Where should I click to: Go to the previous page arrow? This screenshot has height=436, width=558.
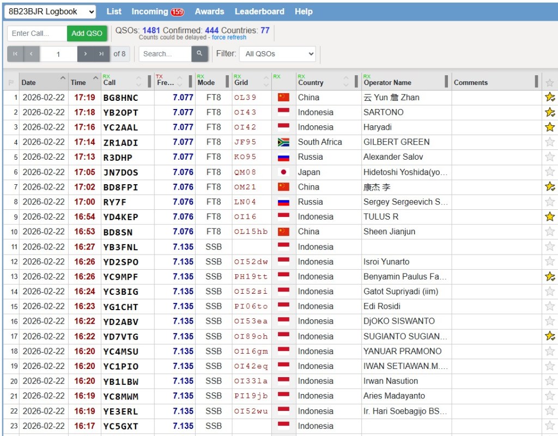31,54
